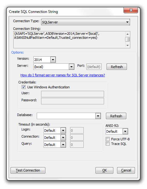Open the Login timeout dropdown

click(x=63, y=131)
